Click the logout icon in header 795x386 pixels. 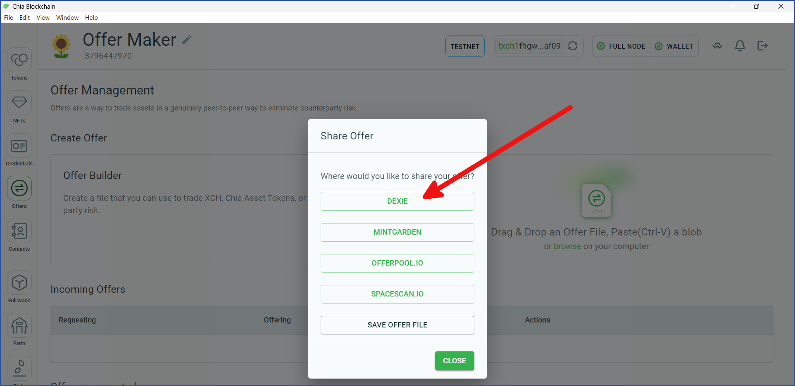[x=762, y=46]
